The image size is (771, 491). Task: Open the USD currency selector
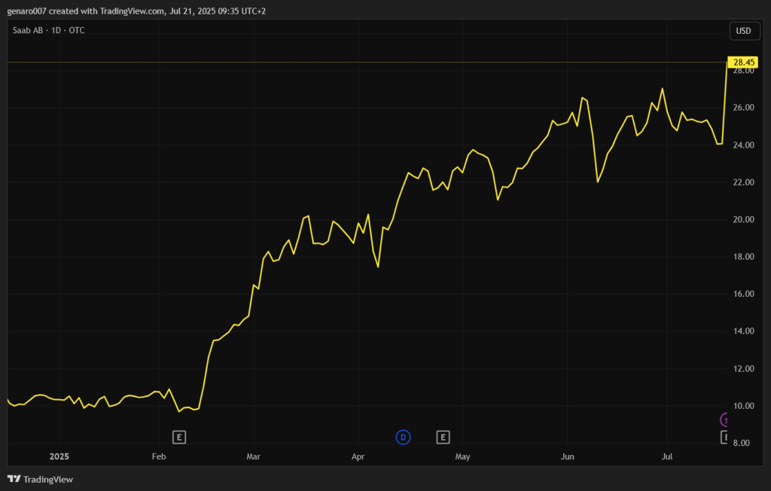coord(743,31)
